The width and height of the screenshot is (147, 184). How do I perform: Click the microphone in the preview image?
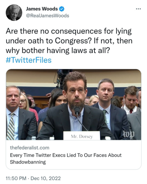pos(77,110)
